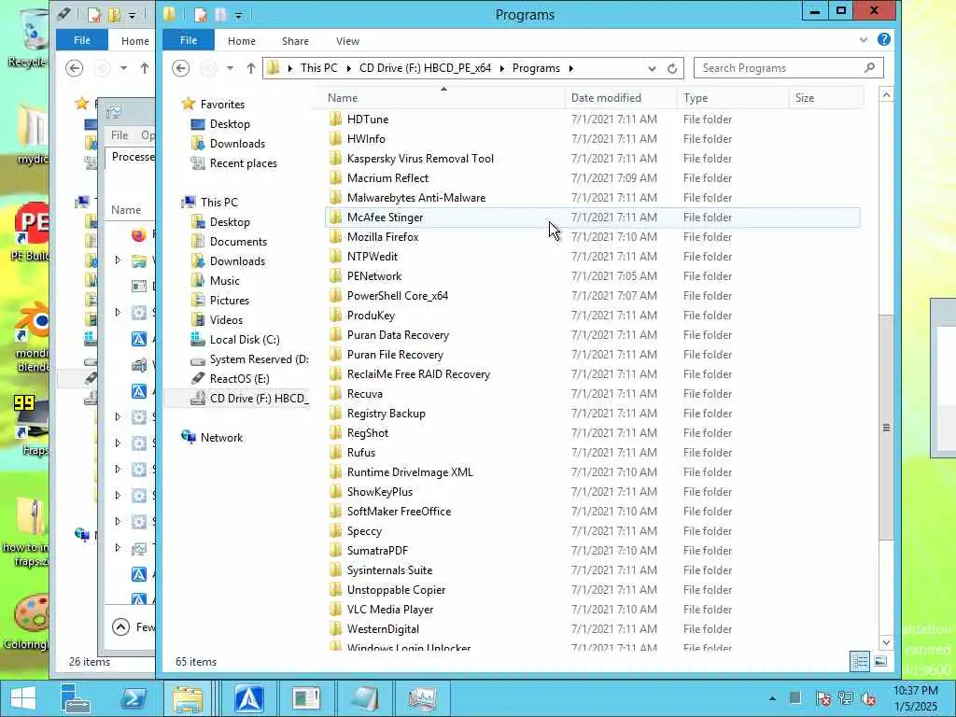Select the Recuva folder icon
The width and height of the screenshot is (956, 717).
tap(335, 393)
